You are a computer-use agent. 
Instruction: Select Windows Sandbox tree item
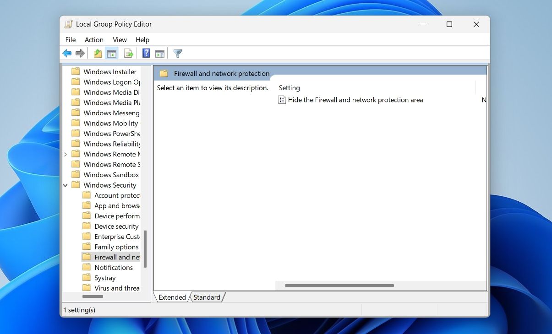111,175
